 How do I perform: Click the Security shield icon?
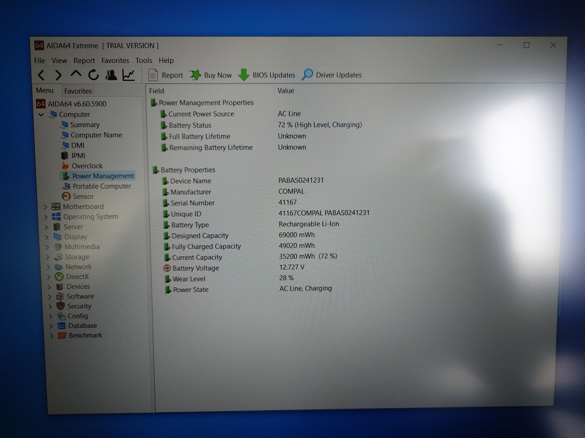pyautogui.click(x=61, y=306)
